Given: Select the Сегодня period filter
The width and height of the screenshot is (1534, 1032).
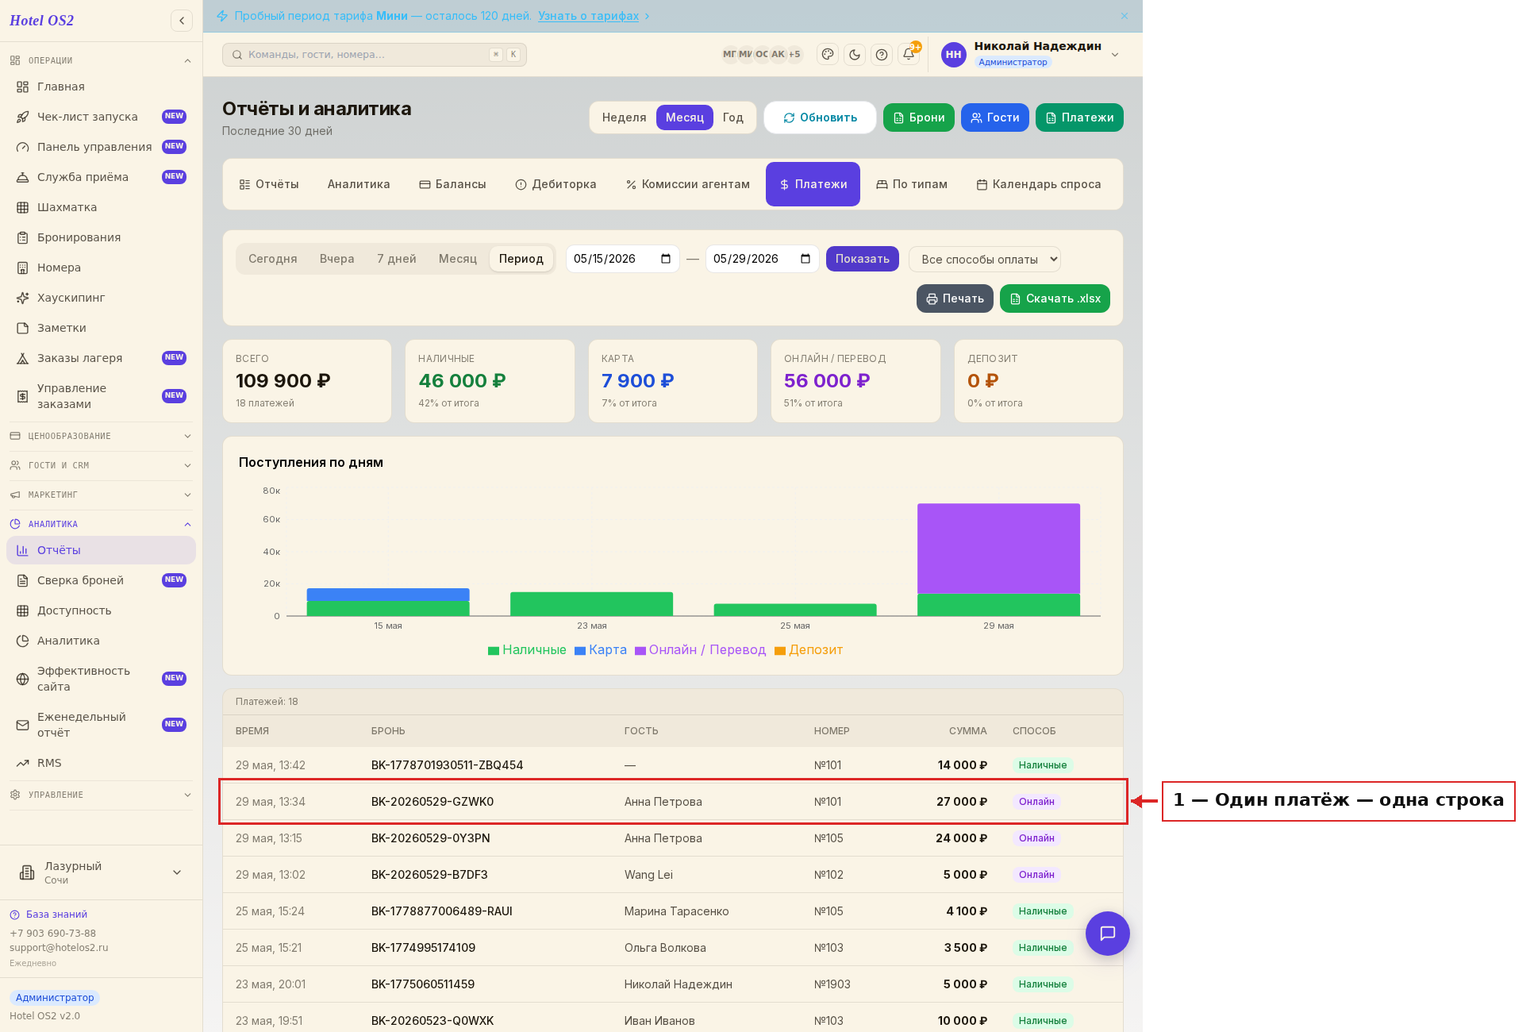Looking at the screenshot, I should [272, 259].
